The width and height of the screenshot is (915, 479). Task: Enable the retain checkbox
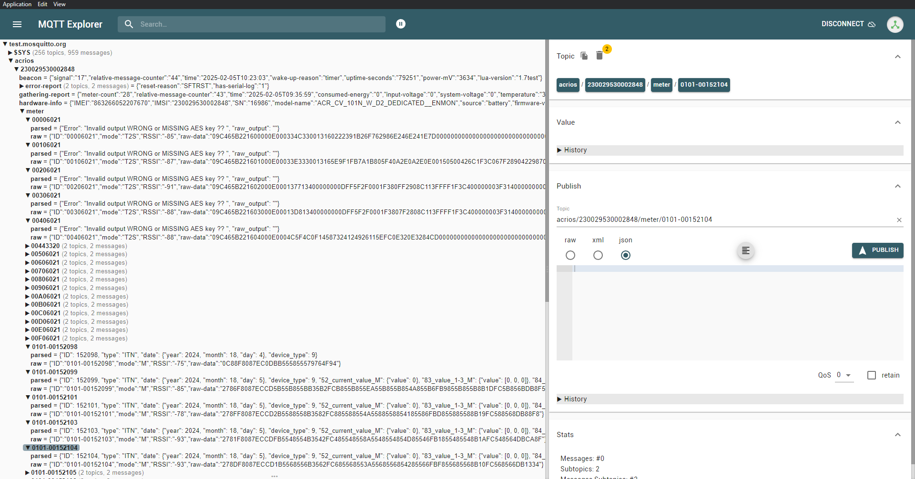(872, 375)
